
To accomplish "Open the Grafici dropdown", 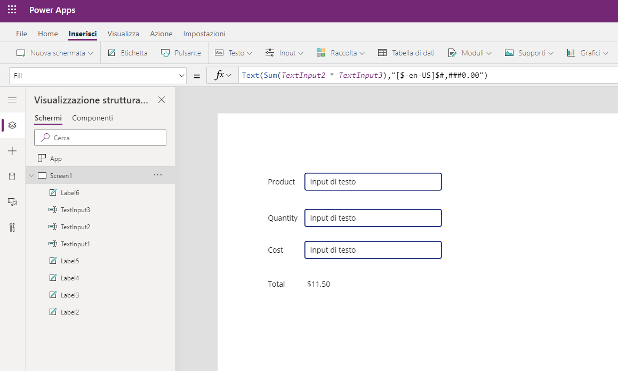I will (587, 53).
